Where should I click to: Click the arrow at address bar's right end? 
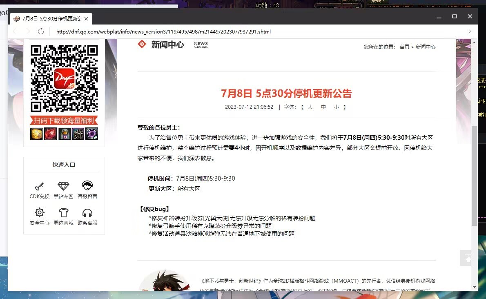[470, 31]
